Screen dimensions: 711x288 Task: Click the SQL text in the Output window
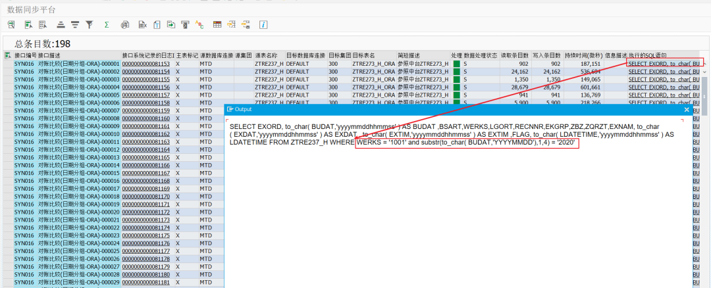pos(452,135)
